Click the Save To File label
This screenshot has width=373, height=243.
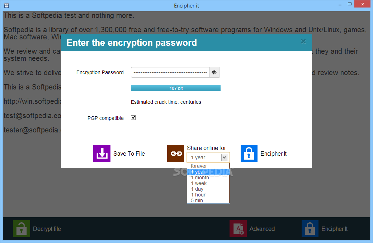point(129,154)
